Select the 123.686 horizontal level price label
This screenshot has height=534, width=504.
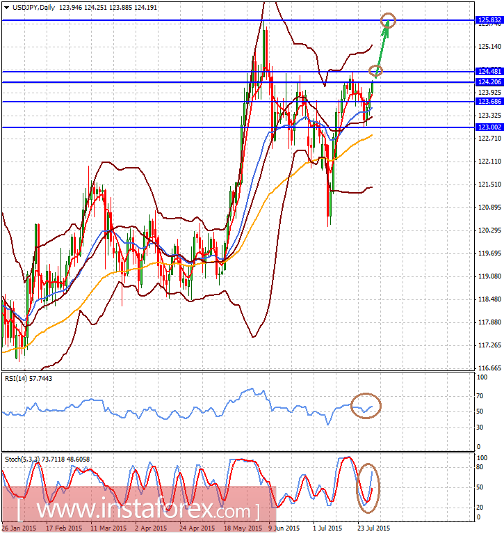point(489,101)
